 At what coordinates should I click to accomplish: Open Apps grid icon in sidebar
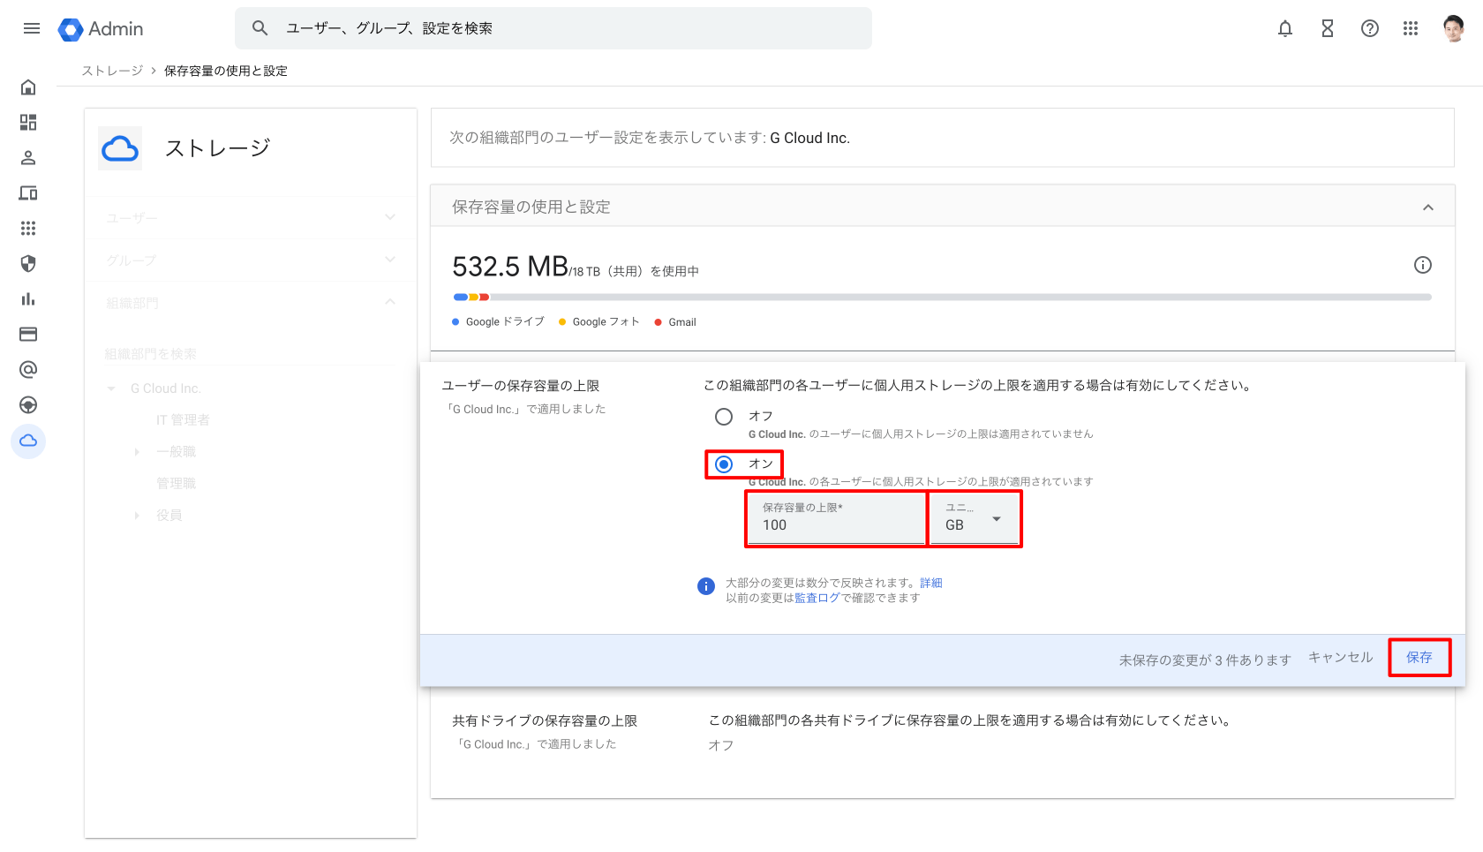pyautogui.click(x=28, y=228)
